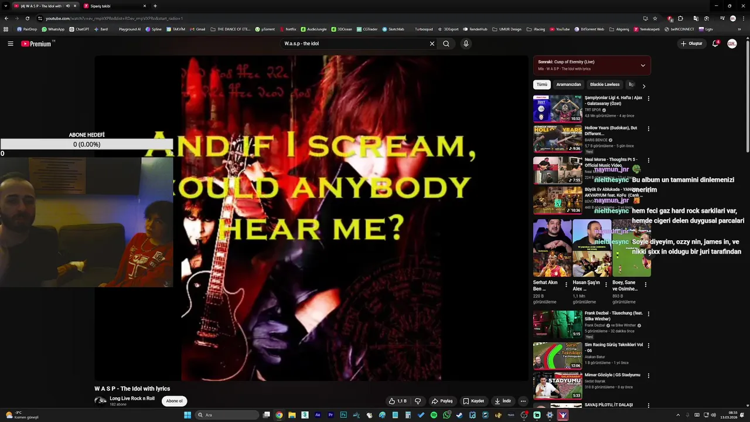Subscribe with Abone ol button

[x=174, y=401]
